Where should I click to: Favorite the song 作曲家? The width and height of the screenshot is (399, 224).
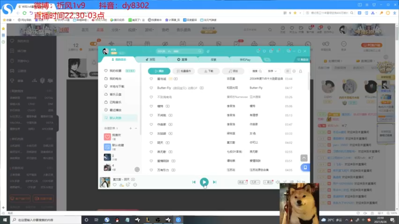tap(151, 124)
